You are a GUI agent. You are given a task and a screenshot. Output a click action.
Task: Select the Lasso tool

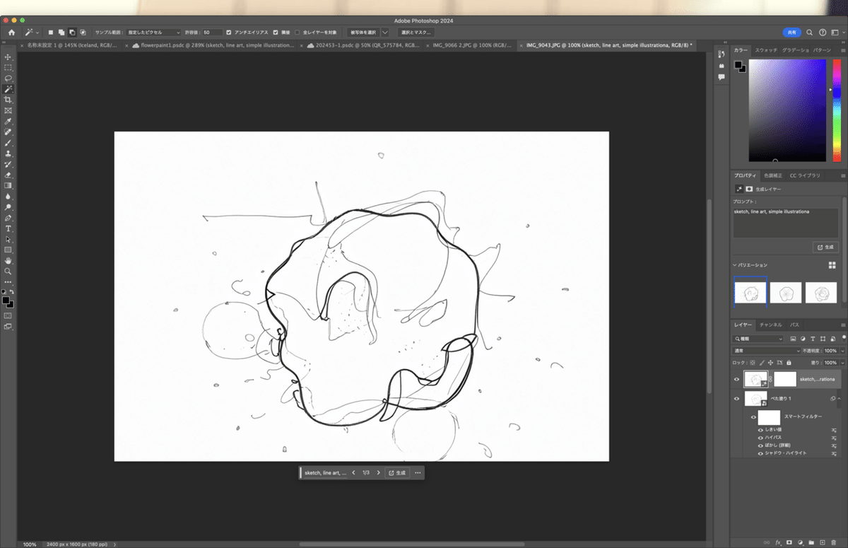(8, 78)
